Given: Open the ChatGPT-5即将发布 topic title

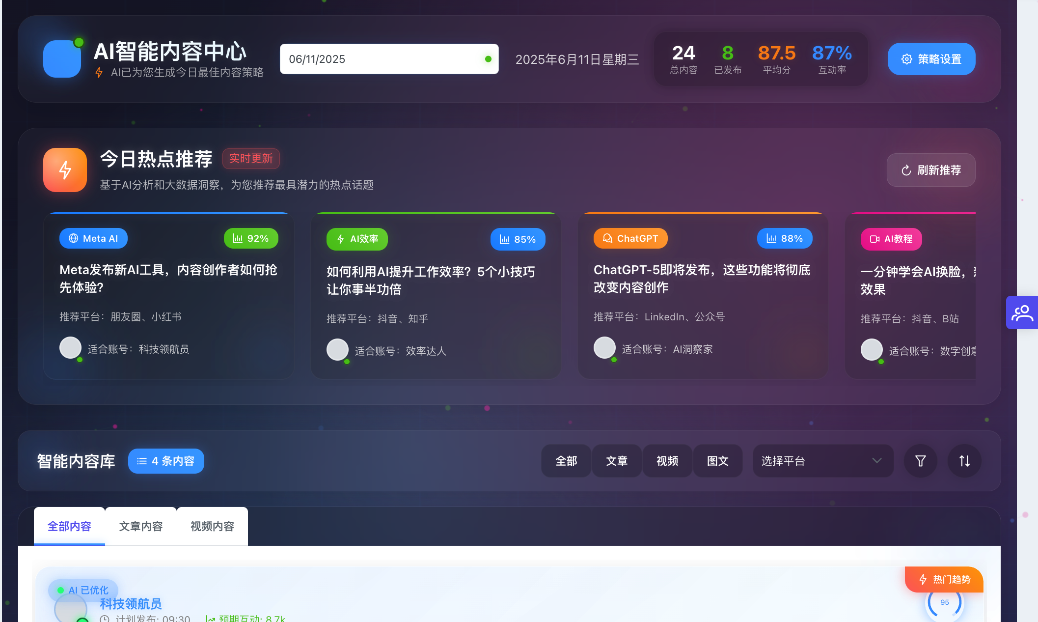Looking at the screenshot, I should [702, 279].
